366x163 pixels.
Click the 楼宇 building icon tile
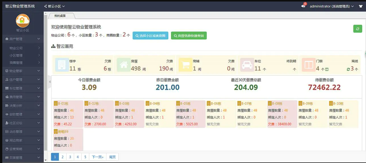[61, 65]
